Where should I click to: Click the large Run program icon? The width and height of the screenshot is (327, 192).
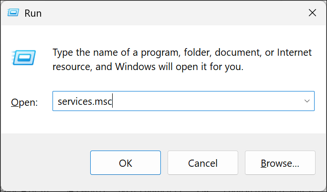tap(22, 58)
